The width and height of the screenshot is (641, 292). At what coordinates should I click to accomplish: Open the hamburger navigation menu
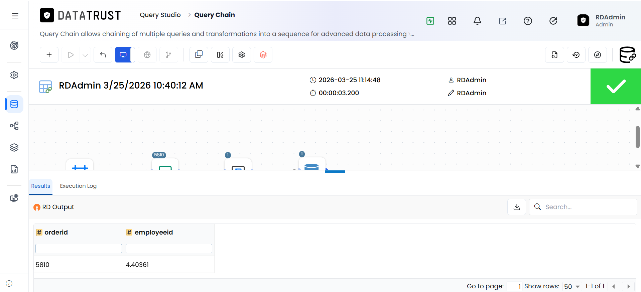coord(15,16)
